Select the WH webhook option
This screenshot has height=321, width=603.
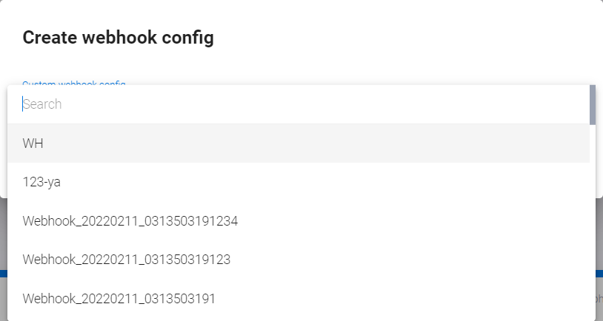(33, 143)
